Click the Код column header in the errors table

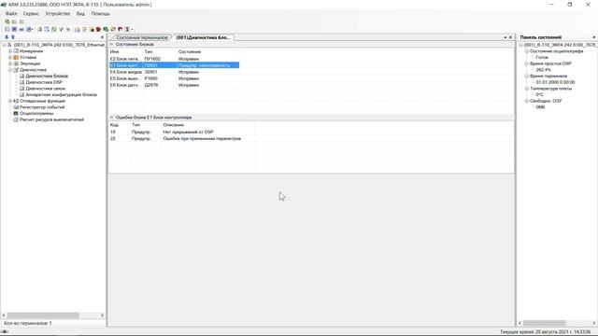(120, 125)
